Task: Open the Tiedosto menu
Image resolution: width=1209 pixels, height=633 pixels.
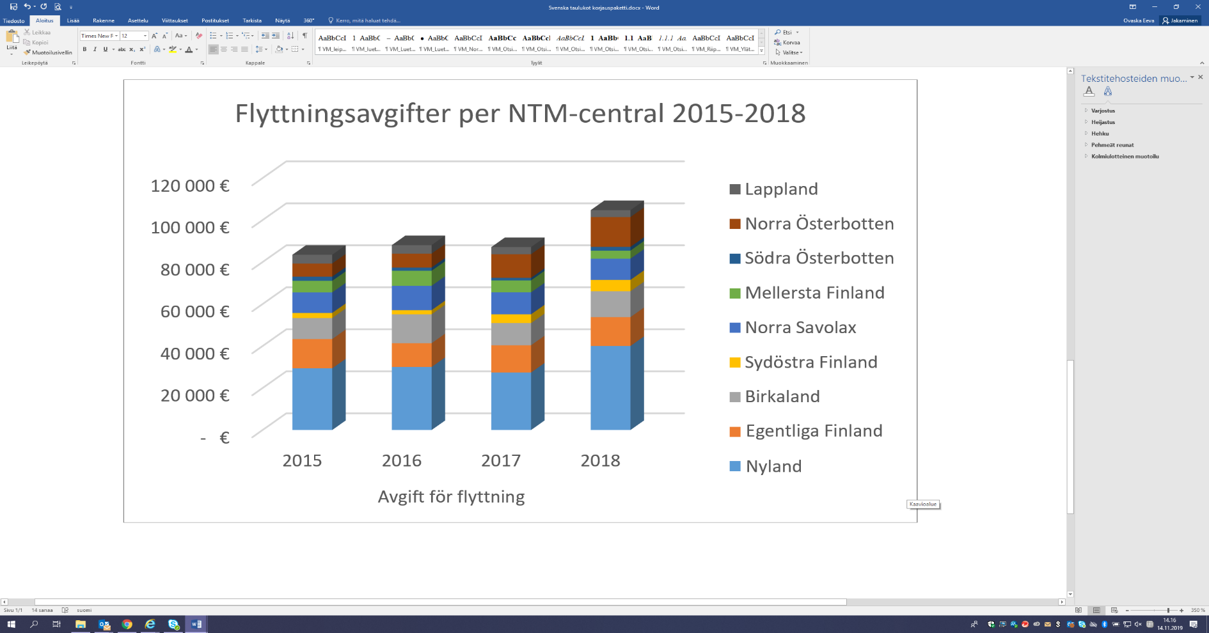Action: coord(13,20)
